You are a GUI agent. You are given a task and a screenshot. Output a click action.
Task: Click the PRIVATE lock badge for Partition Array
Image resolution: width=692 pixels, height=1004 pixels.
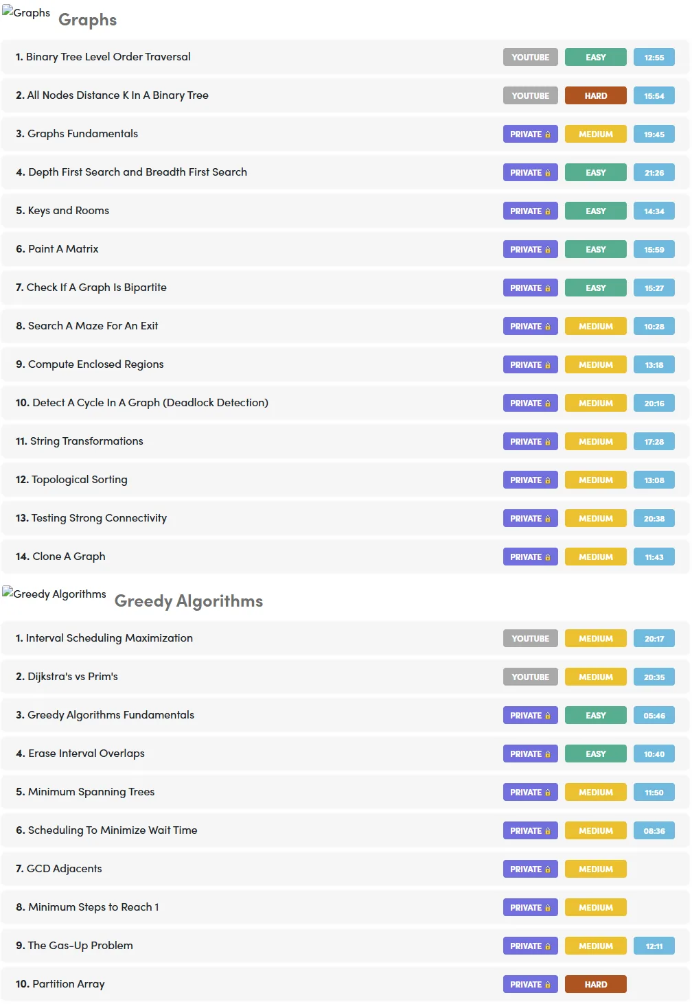click(530, 985)
